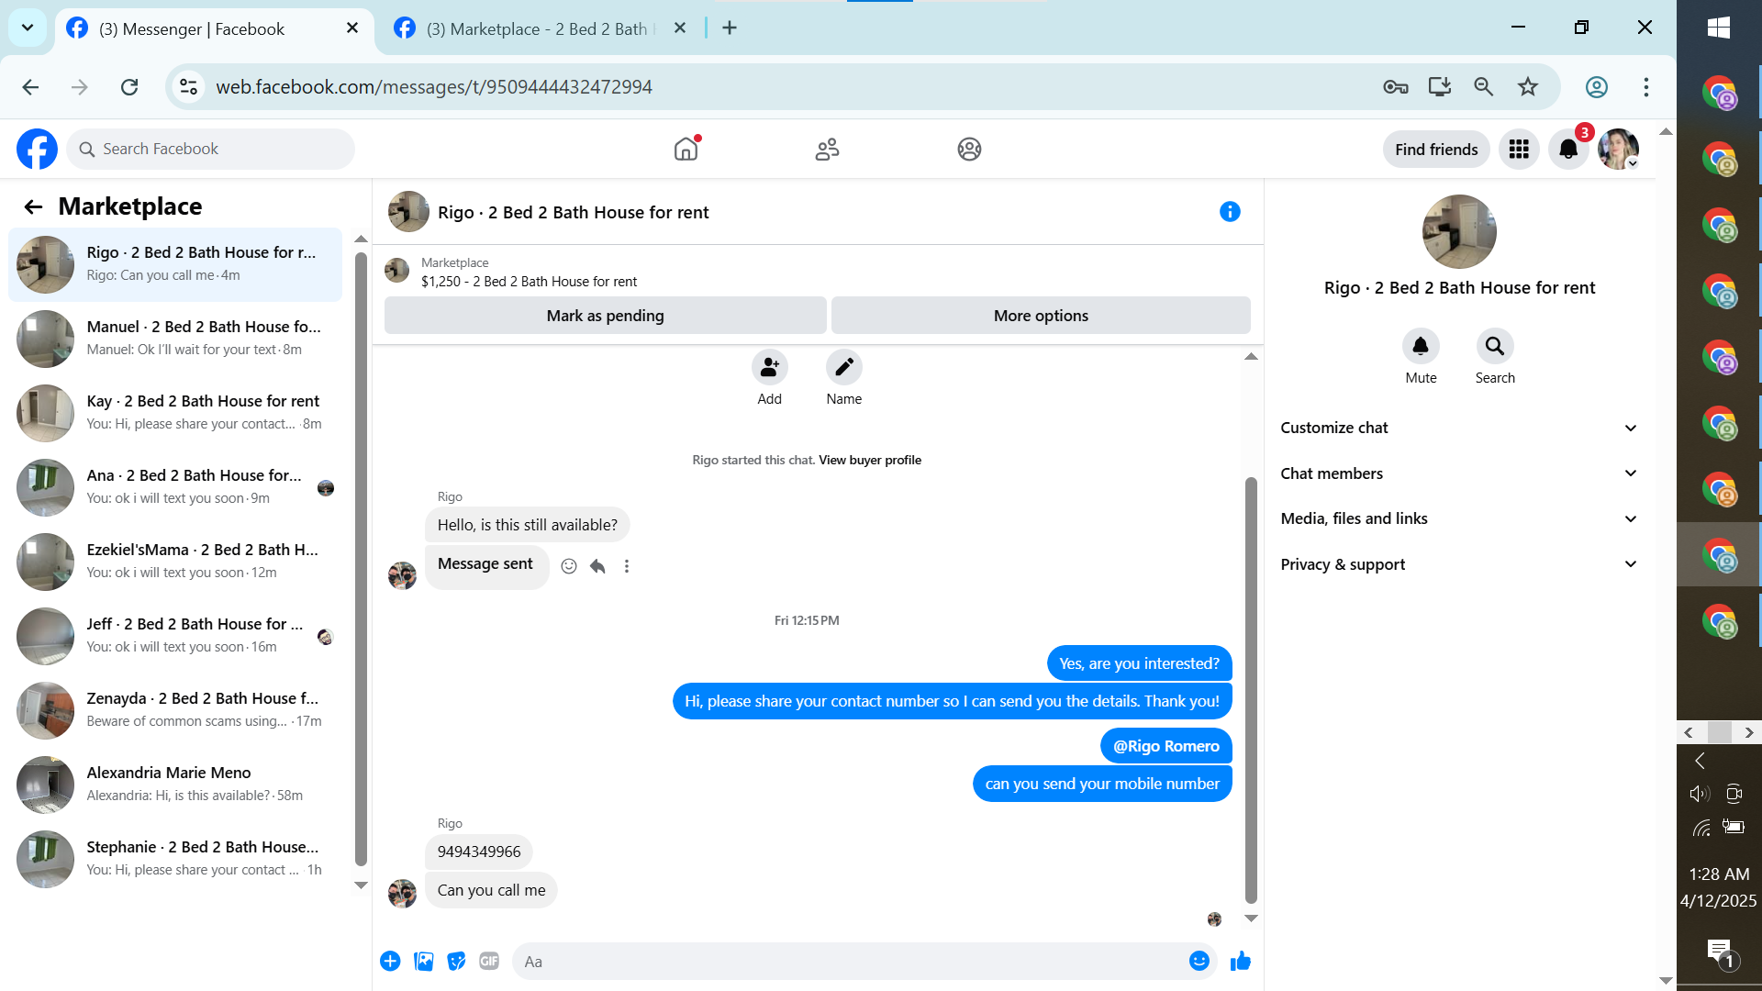The image size is (1762, 991).
Task: Open Alexandria Marie Meno conversation
Action: pyautogui.click(x=175, y=784)
